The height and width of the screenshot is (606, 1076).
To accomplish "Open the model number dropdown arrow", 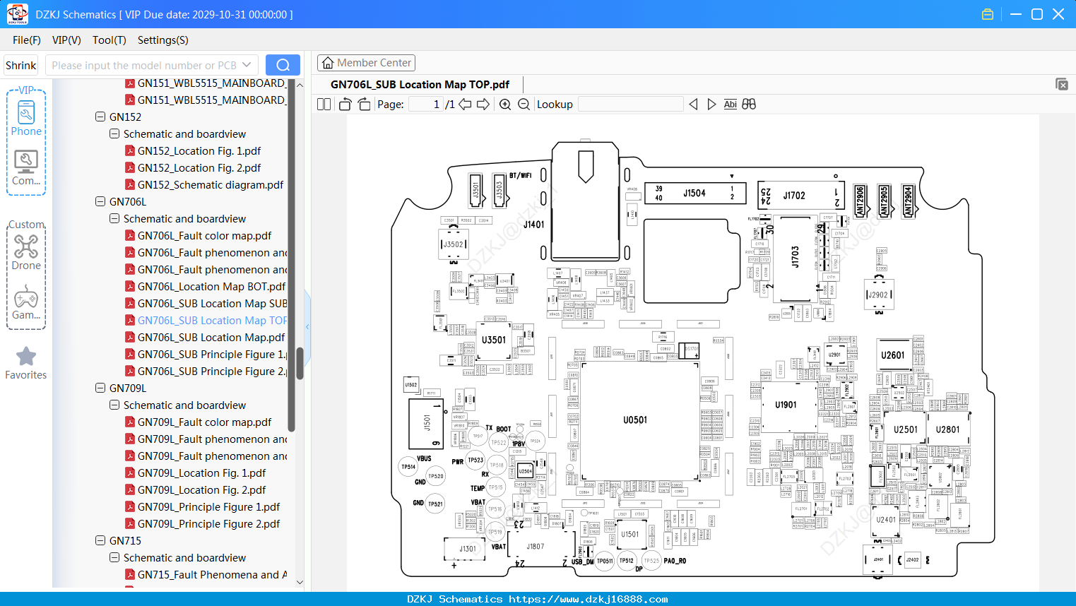I will (x=247, y=65).
